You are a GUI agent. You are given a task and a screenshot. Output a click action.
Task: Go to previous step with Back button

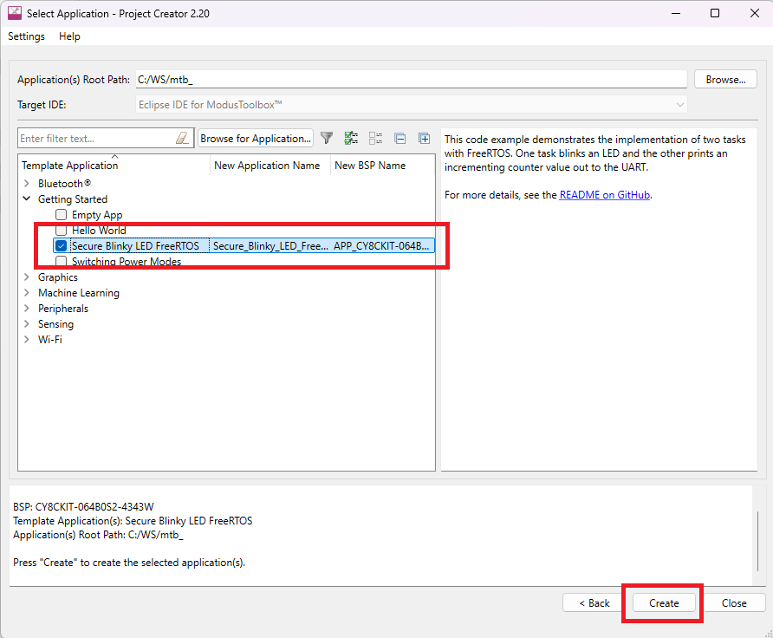click(594, 603)
